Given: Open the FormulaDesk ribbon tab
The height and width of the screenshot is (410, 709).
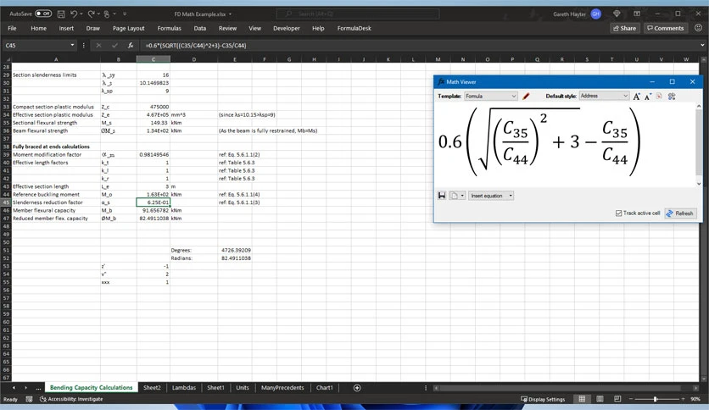Looking at the screenshot, I should pos(354,28).
